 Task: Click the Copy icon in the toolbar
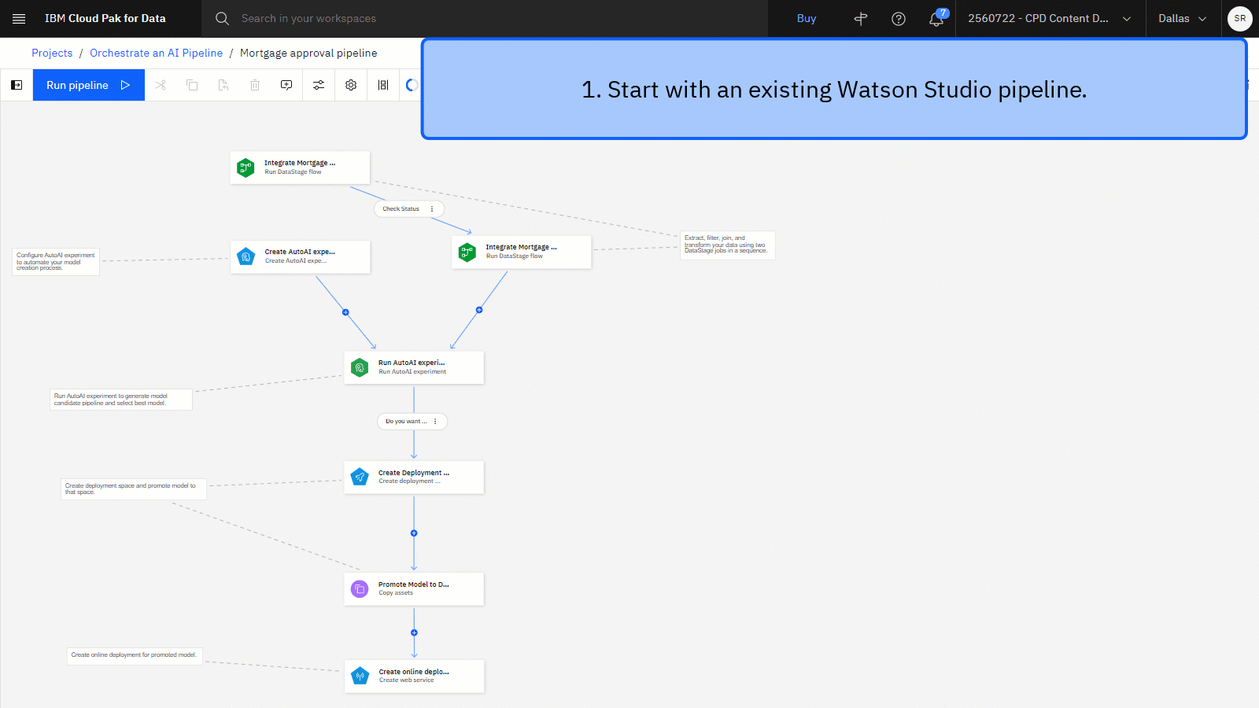pyautogui.click(x=192, y=85)
